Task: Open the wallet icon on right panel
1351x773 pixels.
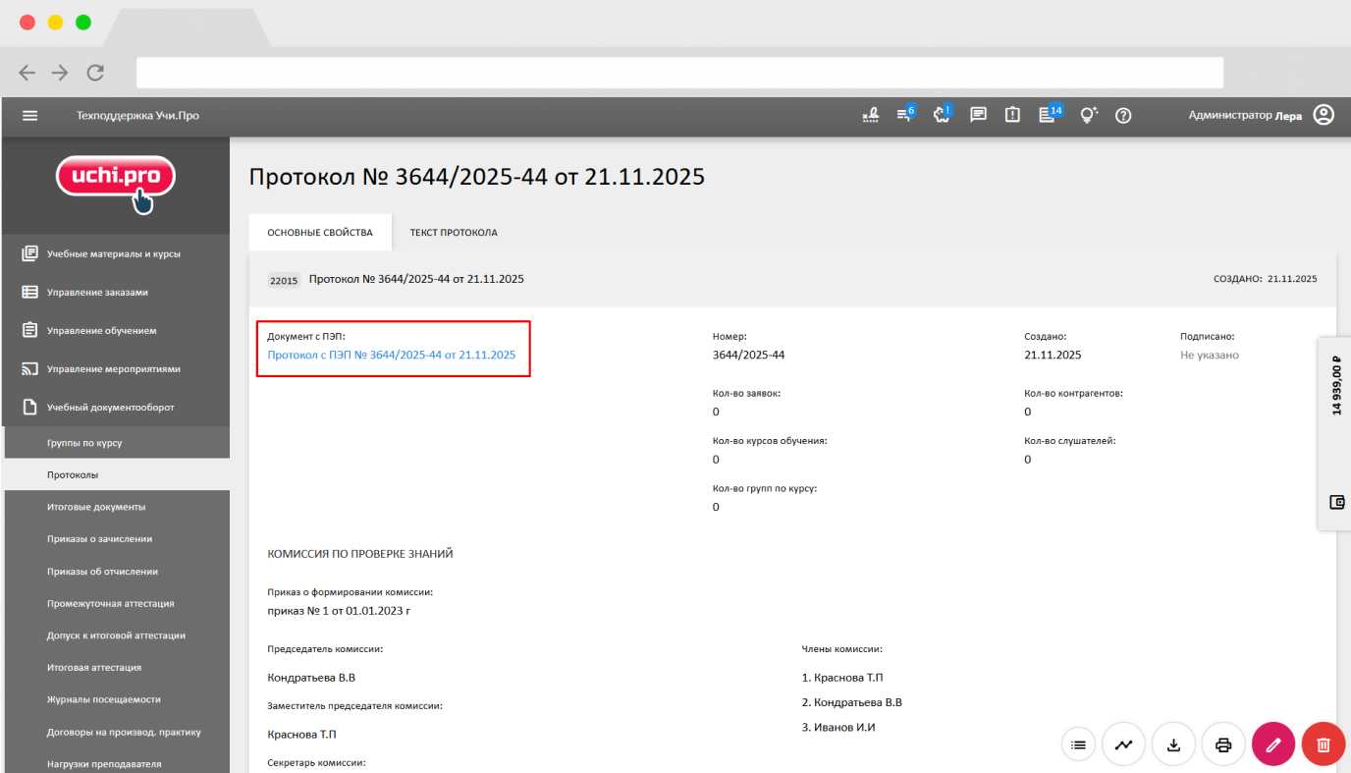Action: (1336, 502)
